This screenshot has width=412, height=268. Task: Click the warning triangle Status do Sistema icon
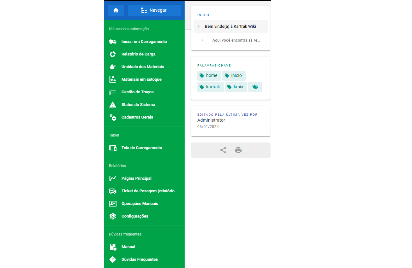tap(113, 105)
